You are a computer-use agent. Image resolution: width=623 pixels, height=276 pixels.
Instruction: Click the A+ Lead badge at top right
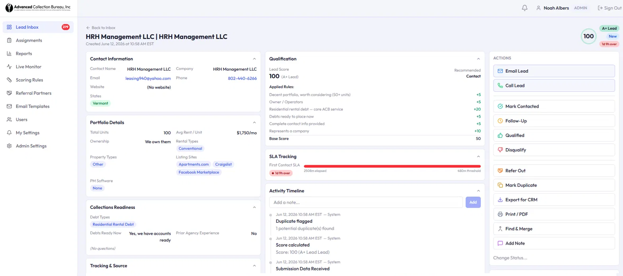tap(609, 29)
